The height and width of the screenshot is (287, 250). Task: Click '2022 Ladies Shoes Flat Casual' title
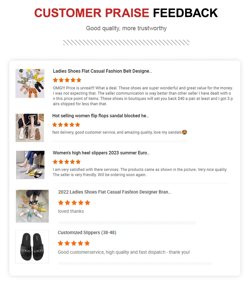tap(115, 192)
